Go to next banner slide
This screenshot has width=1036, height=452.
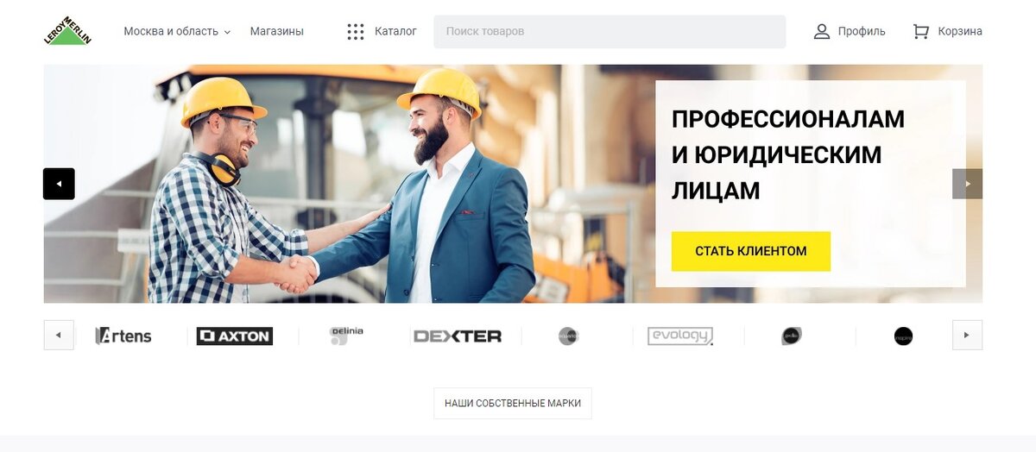967,184
